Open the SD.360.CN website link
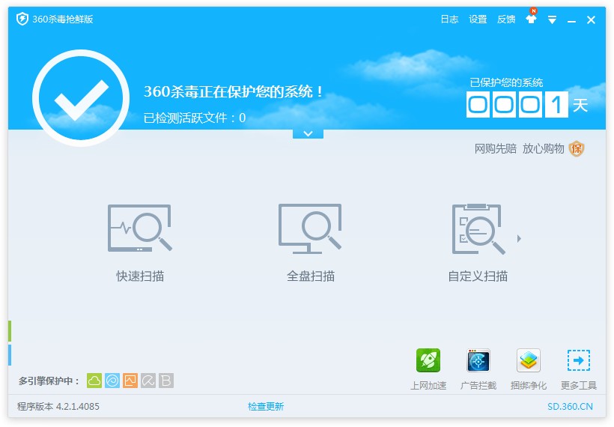Screen dimensions: 614x427 coord(570,407)
